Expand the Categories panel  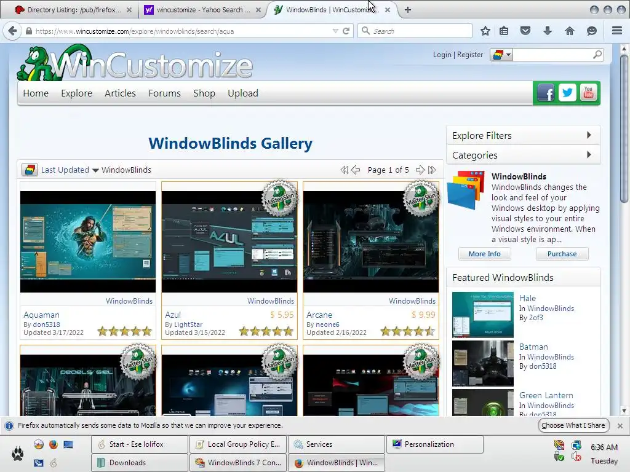pyautogui.click(x=523, y=155)
